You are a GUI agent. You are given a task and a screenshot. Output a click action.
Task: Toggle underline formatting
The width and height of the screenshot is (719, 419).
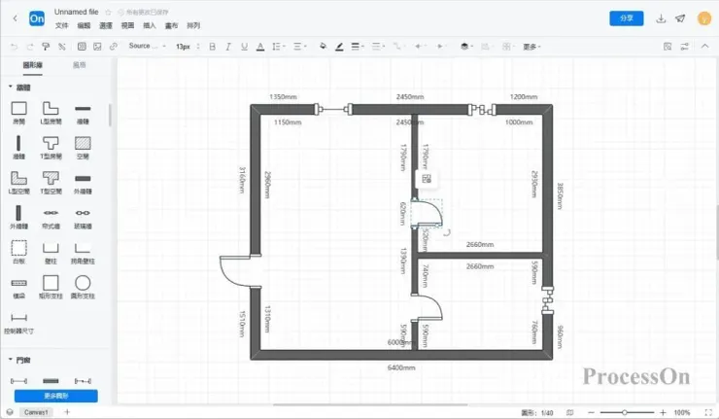pos(244,47)
